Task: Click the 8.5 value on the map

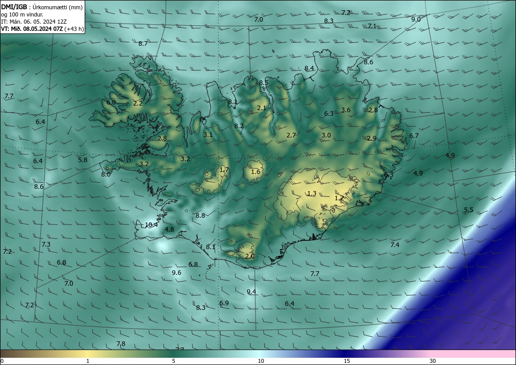Action: click(x=264, y=83)
